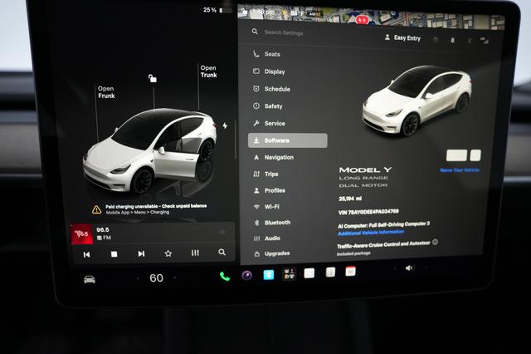Open the Arcade games app in dock
531x354 pixels.
[x=290, y=273]
